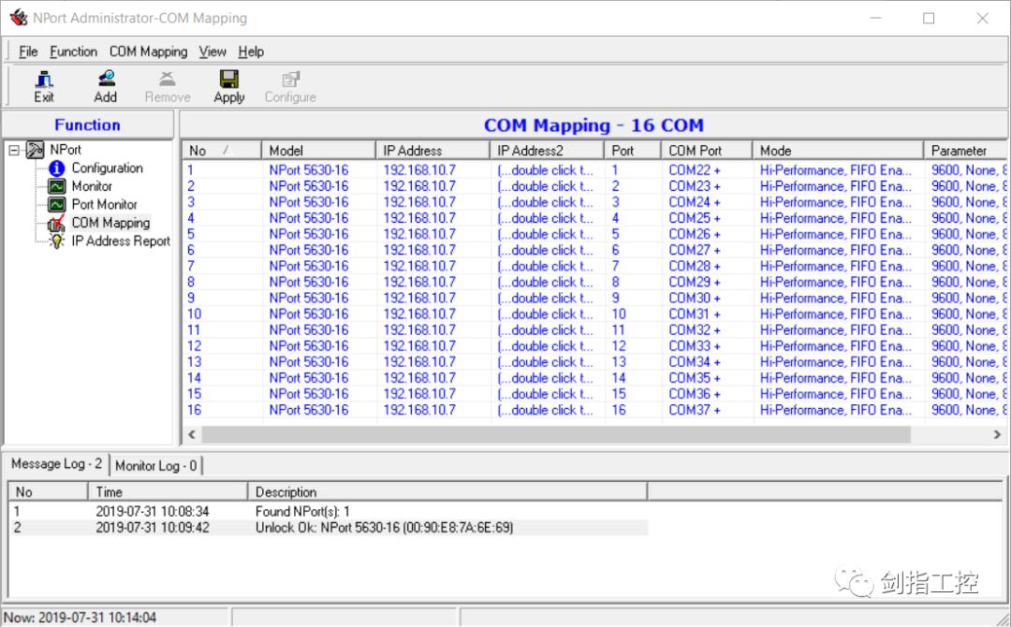Click the horizontal scrollbar thumb of mapping list
The height and width of the screenshot is (627, 1011).
(x=556, y=435)
